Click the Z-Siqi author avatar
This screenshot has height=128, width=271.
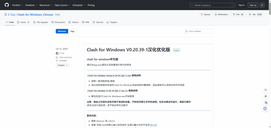pyautogui.click(x=57, y=53)
